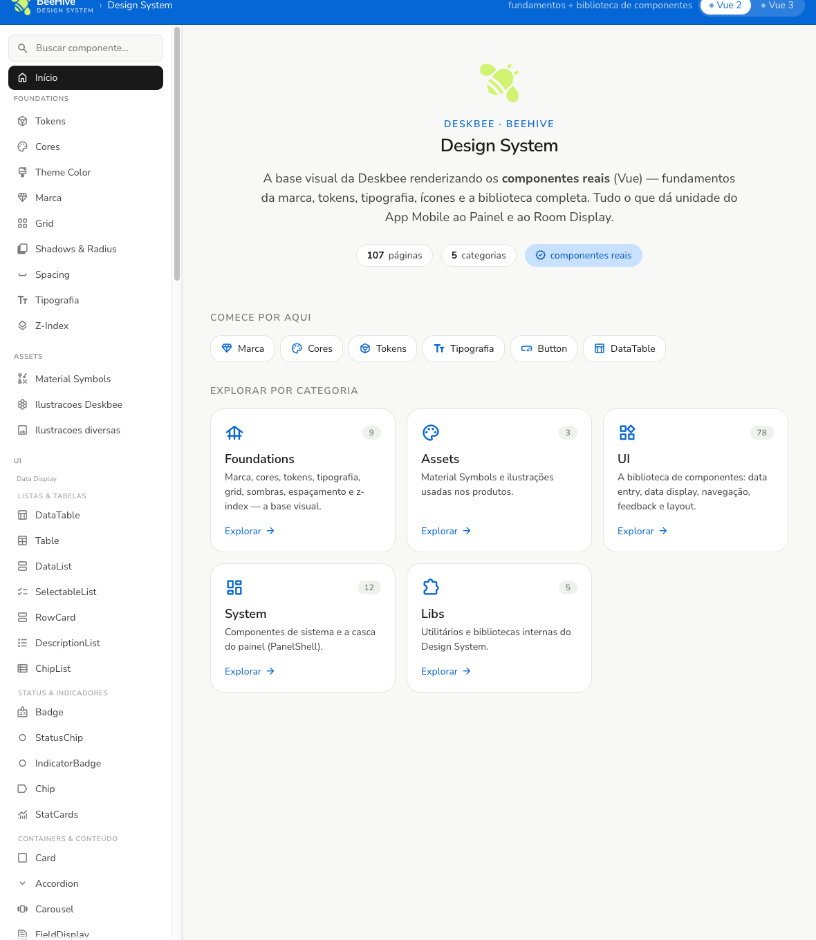Viewport: 816px width, 940px height.
Task: Click the 5 categorias pill
Action: tap(479, 255)
